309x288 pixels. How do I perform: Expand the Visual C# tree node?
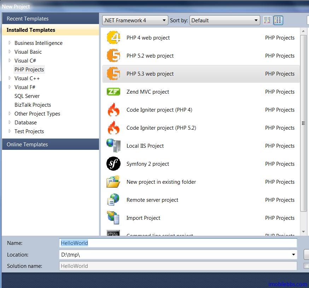(x=10, y=60)
